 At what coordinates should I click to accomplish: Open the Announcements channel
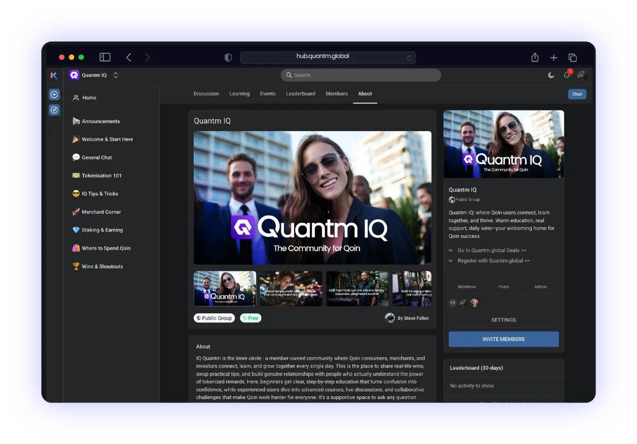click(x=96, y=121)
